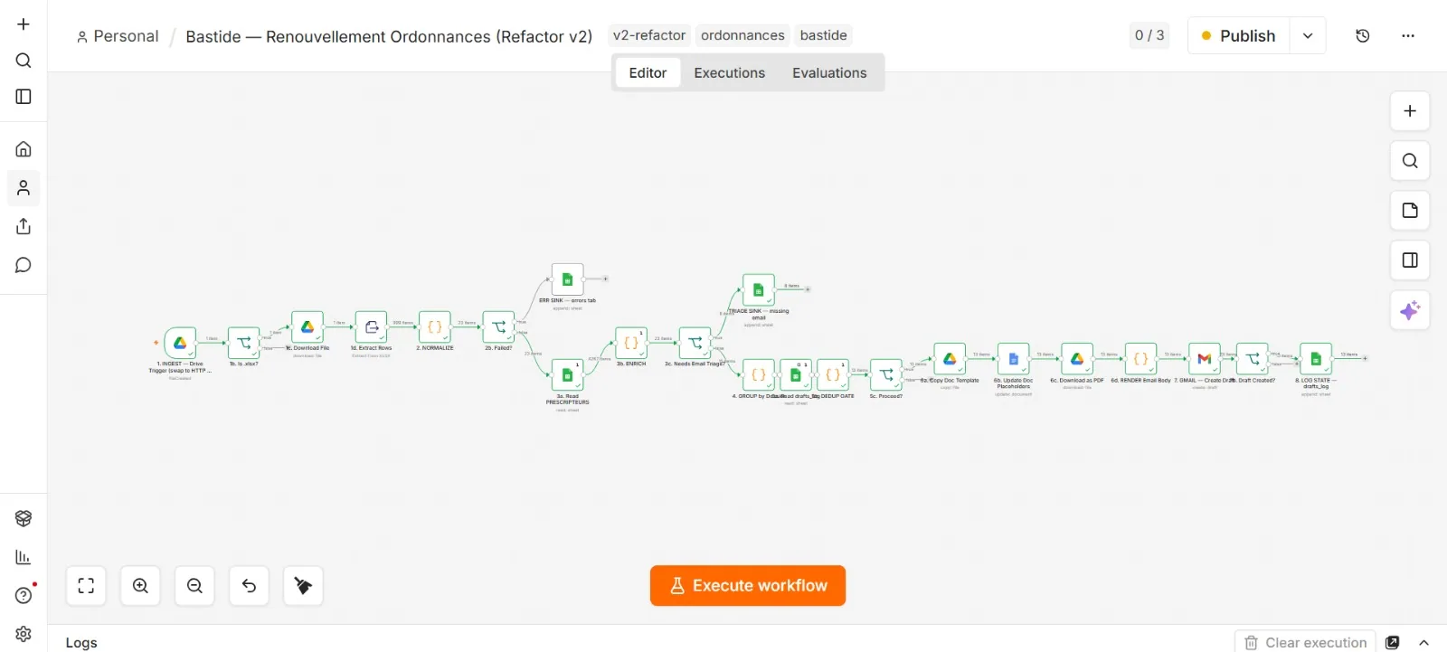Click the share upload icon in sidebar
The width and height of the screenshot is (1447, 652).
coord(24,226)
